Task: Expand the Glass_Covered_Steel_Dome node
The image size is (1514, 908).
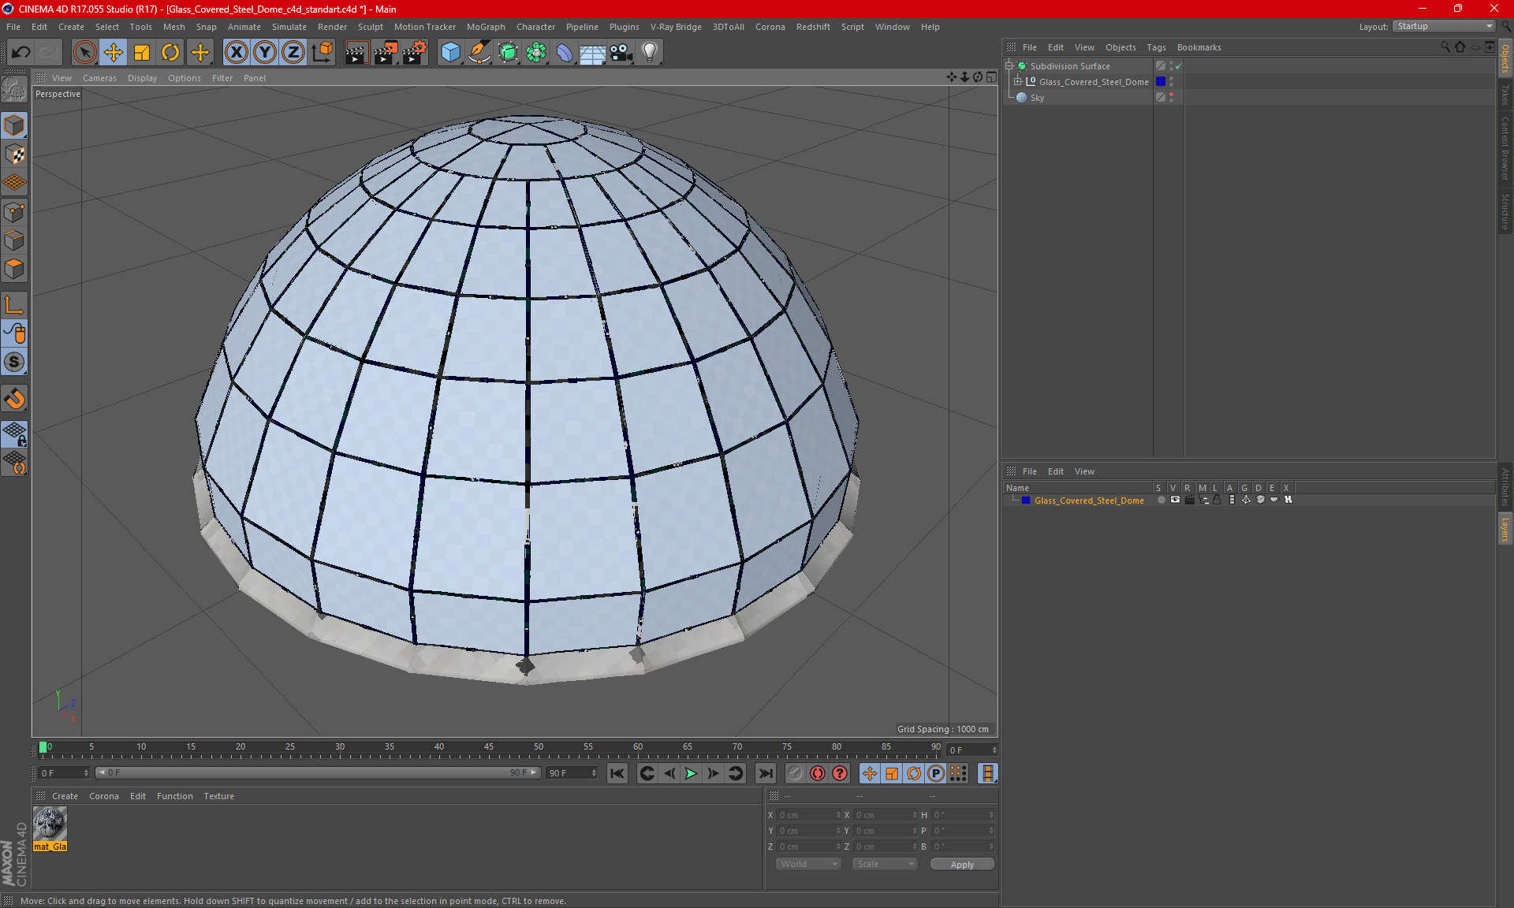Action: pos(1018,82)
